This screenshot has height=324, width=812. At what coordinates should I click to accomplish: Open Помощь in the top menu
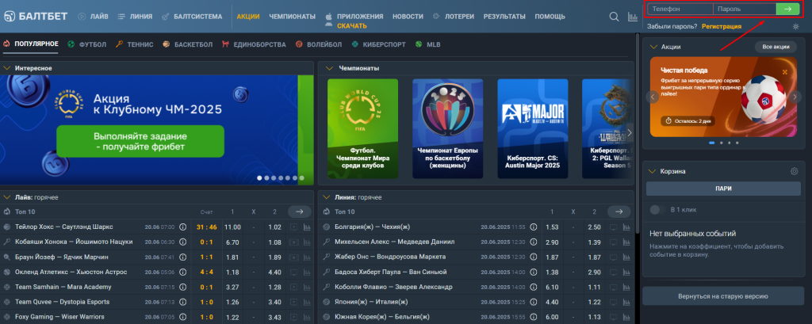(x=550, y=17)
